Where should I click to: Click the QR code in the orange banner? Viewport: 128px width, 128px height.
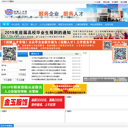[x=107, y=45]
